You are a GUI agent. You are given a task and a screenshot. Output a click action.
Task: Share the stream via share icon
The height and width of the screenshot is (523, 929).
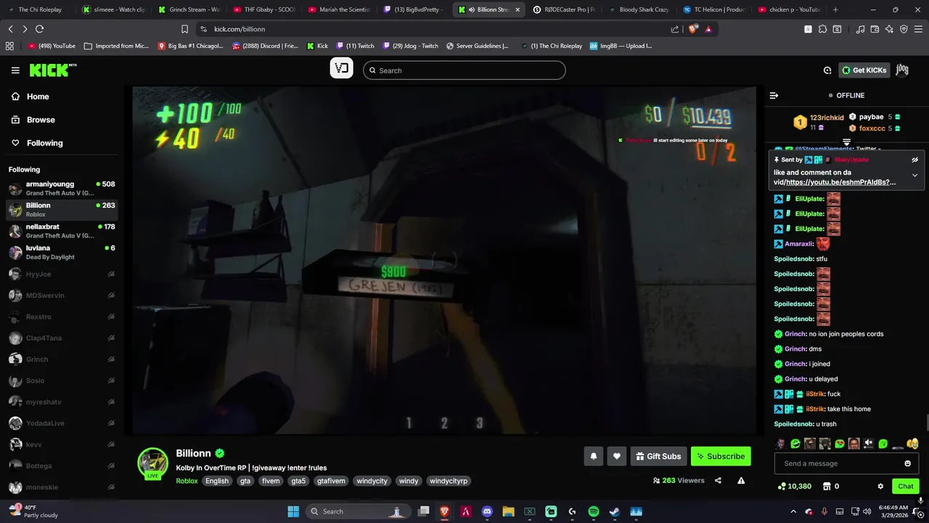(718, 480)
